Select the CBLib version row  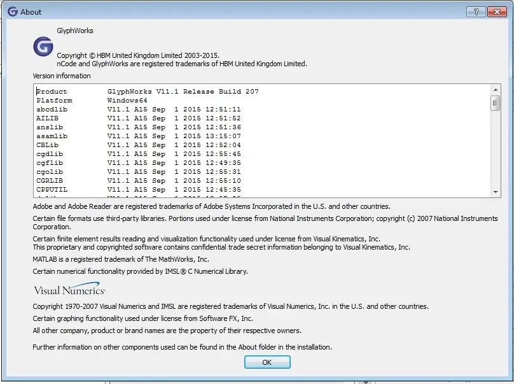pos(138,145)
